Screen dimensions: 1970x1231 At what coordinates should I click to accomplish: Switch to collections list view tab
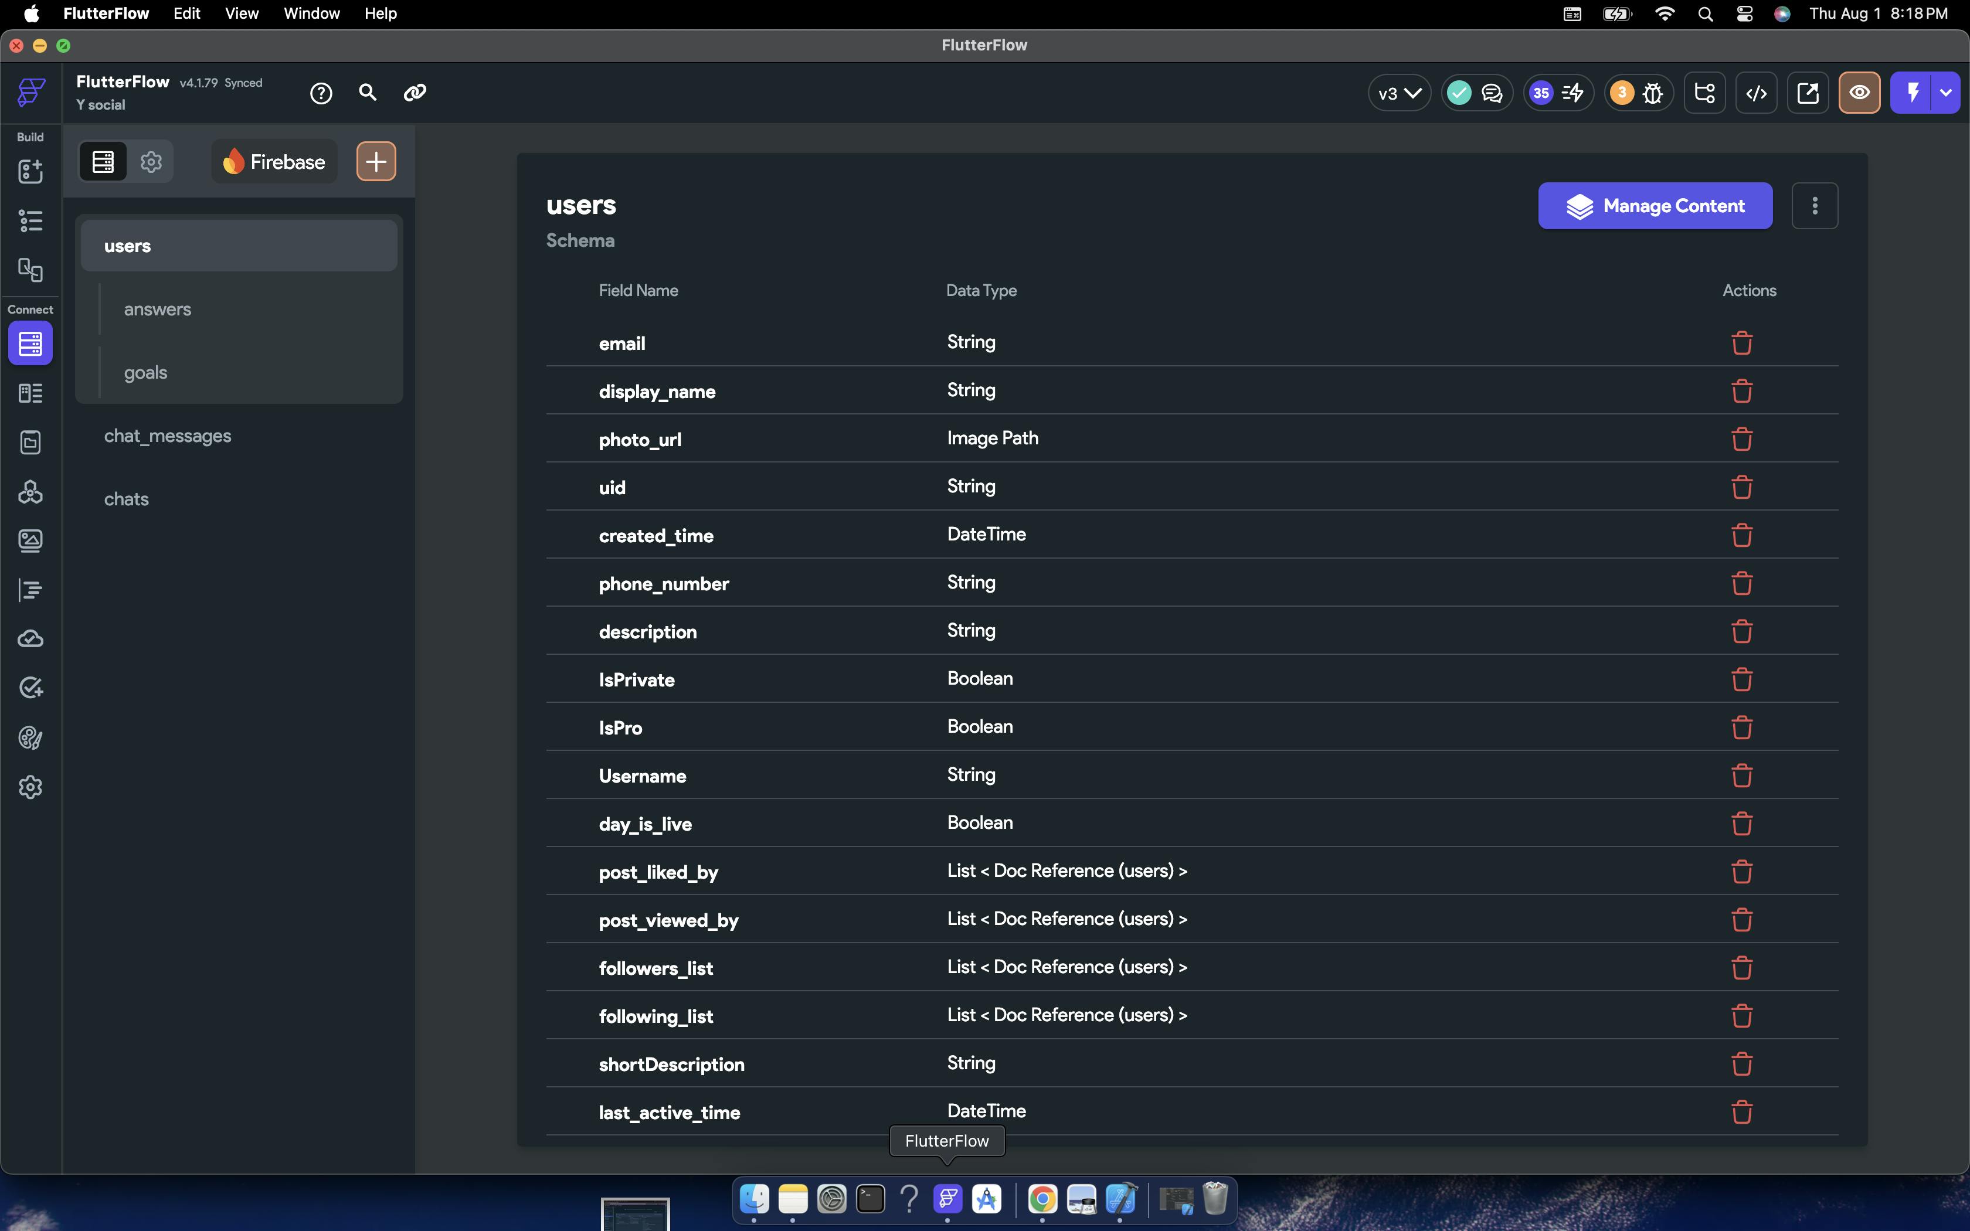(x=103, y=162)
